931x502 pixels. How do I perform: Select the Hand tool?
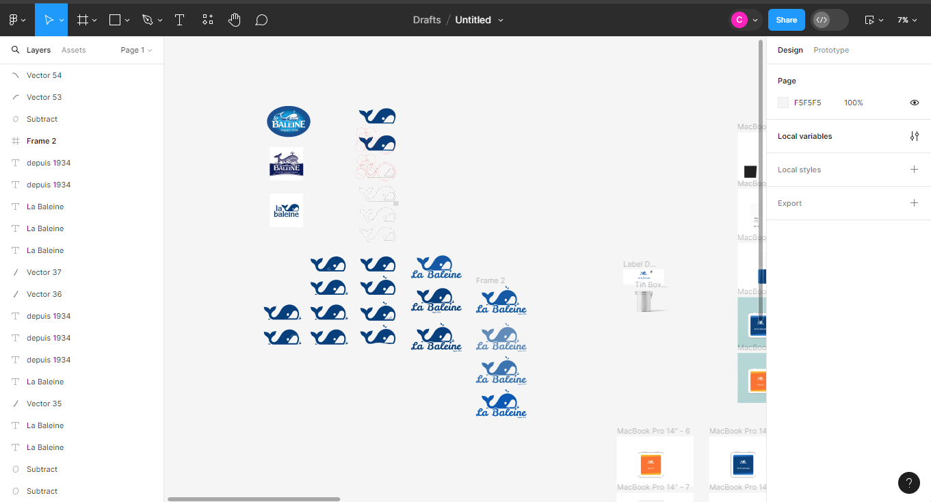(234, 20)
